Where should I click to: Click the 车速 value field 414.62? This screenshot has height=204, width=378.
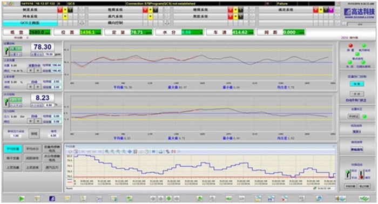243,32
